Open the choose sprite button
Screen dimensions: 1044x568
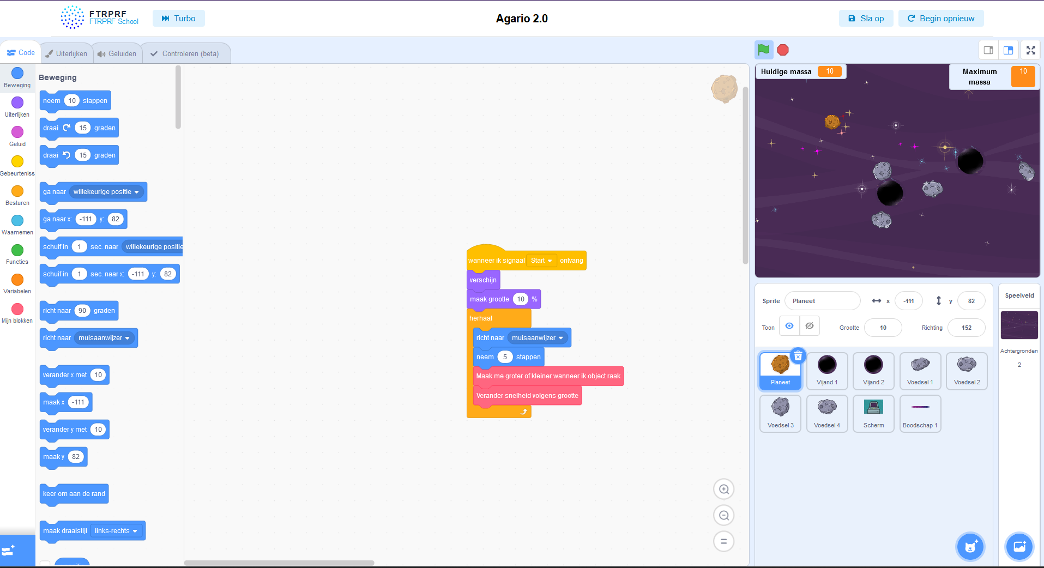click(970, 546)
